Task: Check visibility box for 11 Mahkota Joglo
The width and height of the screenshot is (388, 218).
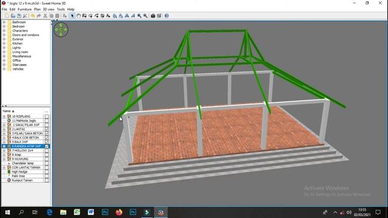Action: pos(47,121)
